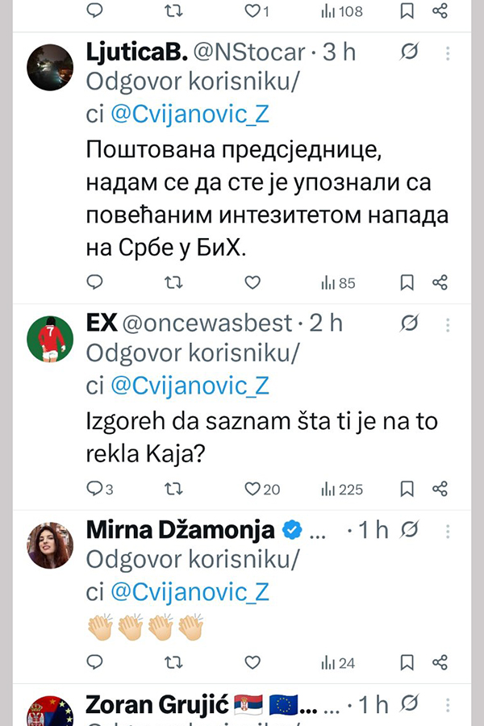Expand more options on Mirna Džamonja tweet
This screenshot has height=726, width=484.
pyautogui.click(x=449, y=530)
